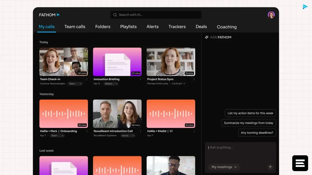Click the Yesterday section heading
Viewport: 312px width, 175px height.
(x=47, y=94)
